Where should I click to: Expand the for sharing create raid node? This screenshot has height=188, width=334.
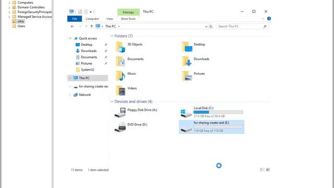pos(70,87)
